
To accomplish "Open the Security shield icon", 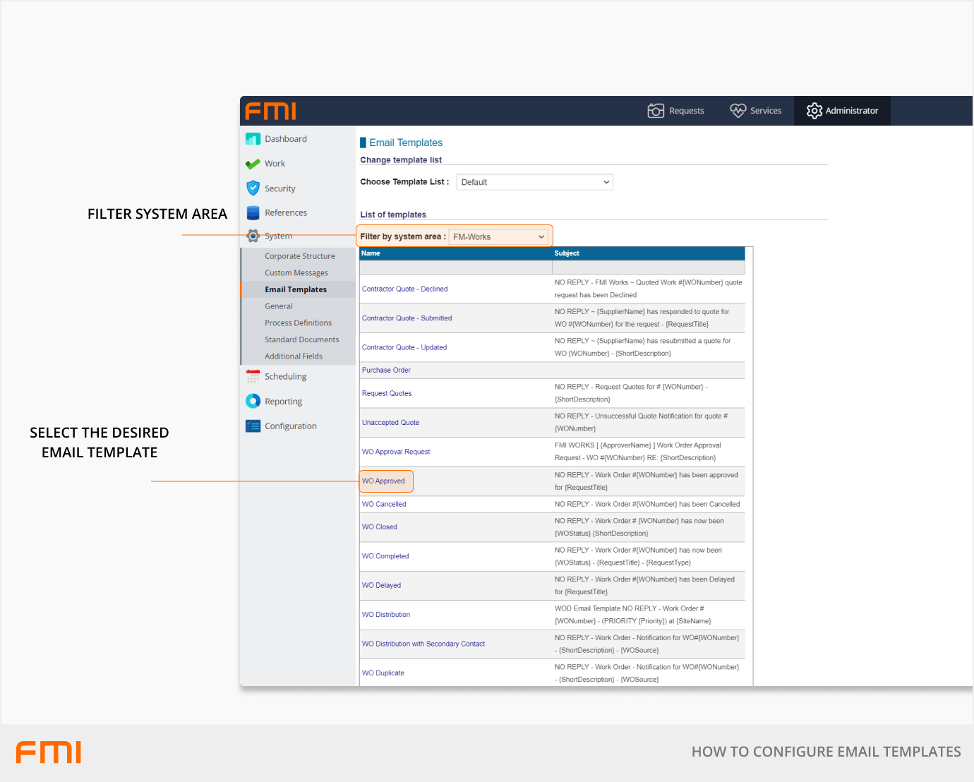I will tap(253, 188).
